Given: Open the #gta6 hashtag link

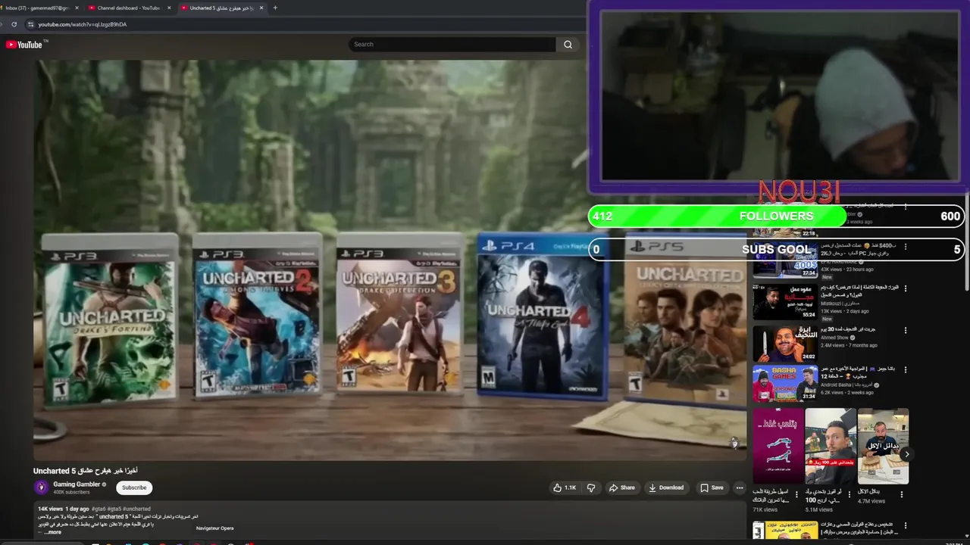Looking at the screenshot, I should (x=99, y=509).
